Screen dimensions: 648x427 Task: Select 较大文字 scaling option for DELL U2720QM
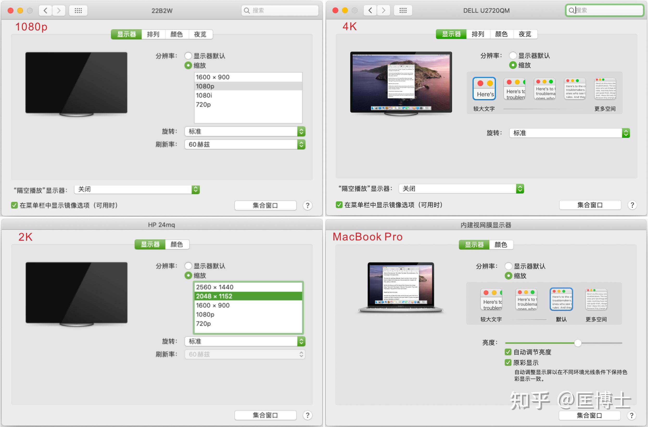pos(485,89)
